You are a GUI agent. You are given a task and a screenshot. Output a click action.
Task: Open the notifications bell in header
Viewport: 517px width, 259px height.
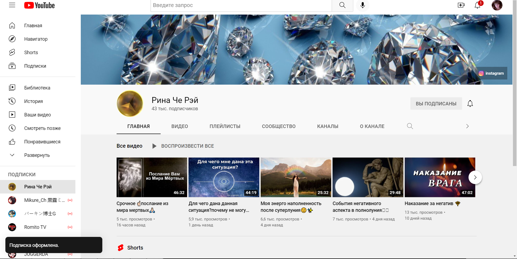click(x=478, y=5)
